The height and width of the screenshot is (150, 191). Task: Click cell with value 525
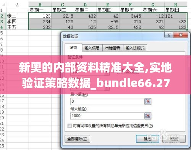pos(85,27)
